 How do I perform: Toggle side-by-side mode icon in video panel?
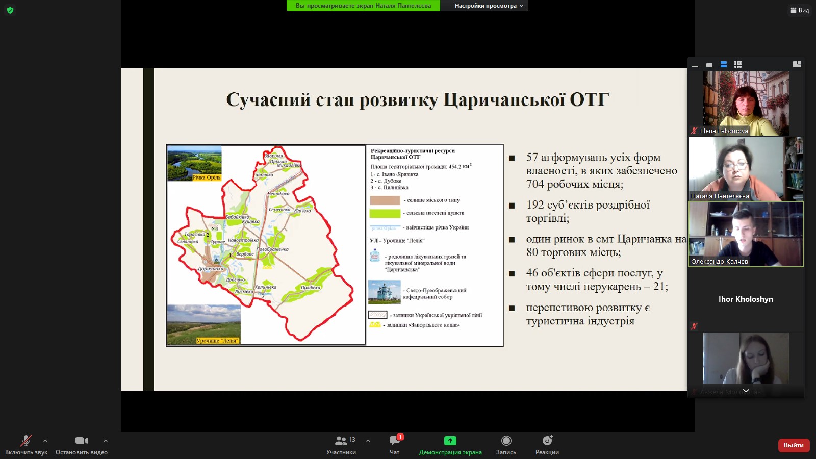(x=797, y=64)
